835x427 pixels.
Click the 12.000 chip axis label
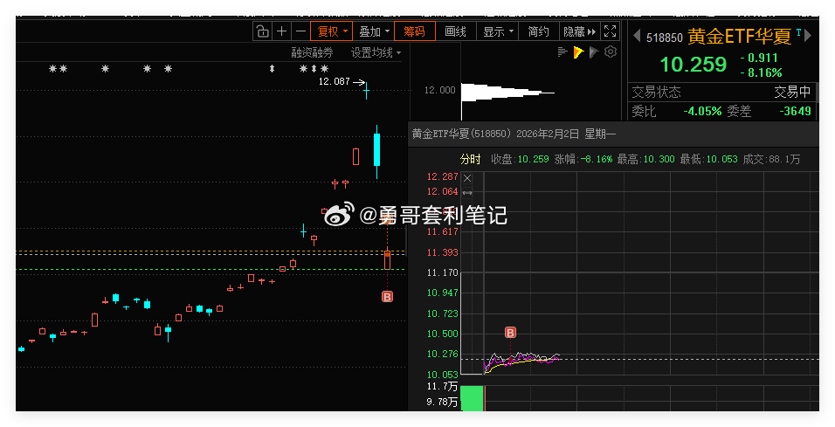click(x=439, y=90)
